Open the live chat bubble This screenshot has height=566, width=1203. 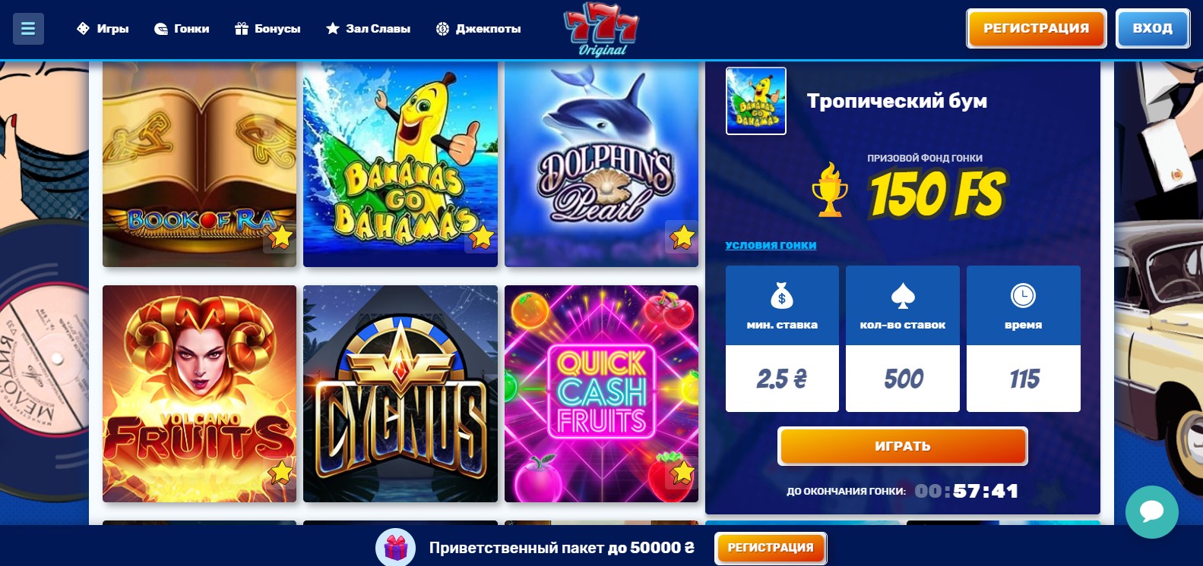click(x=1151, y=511)
